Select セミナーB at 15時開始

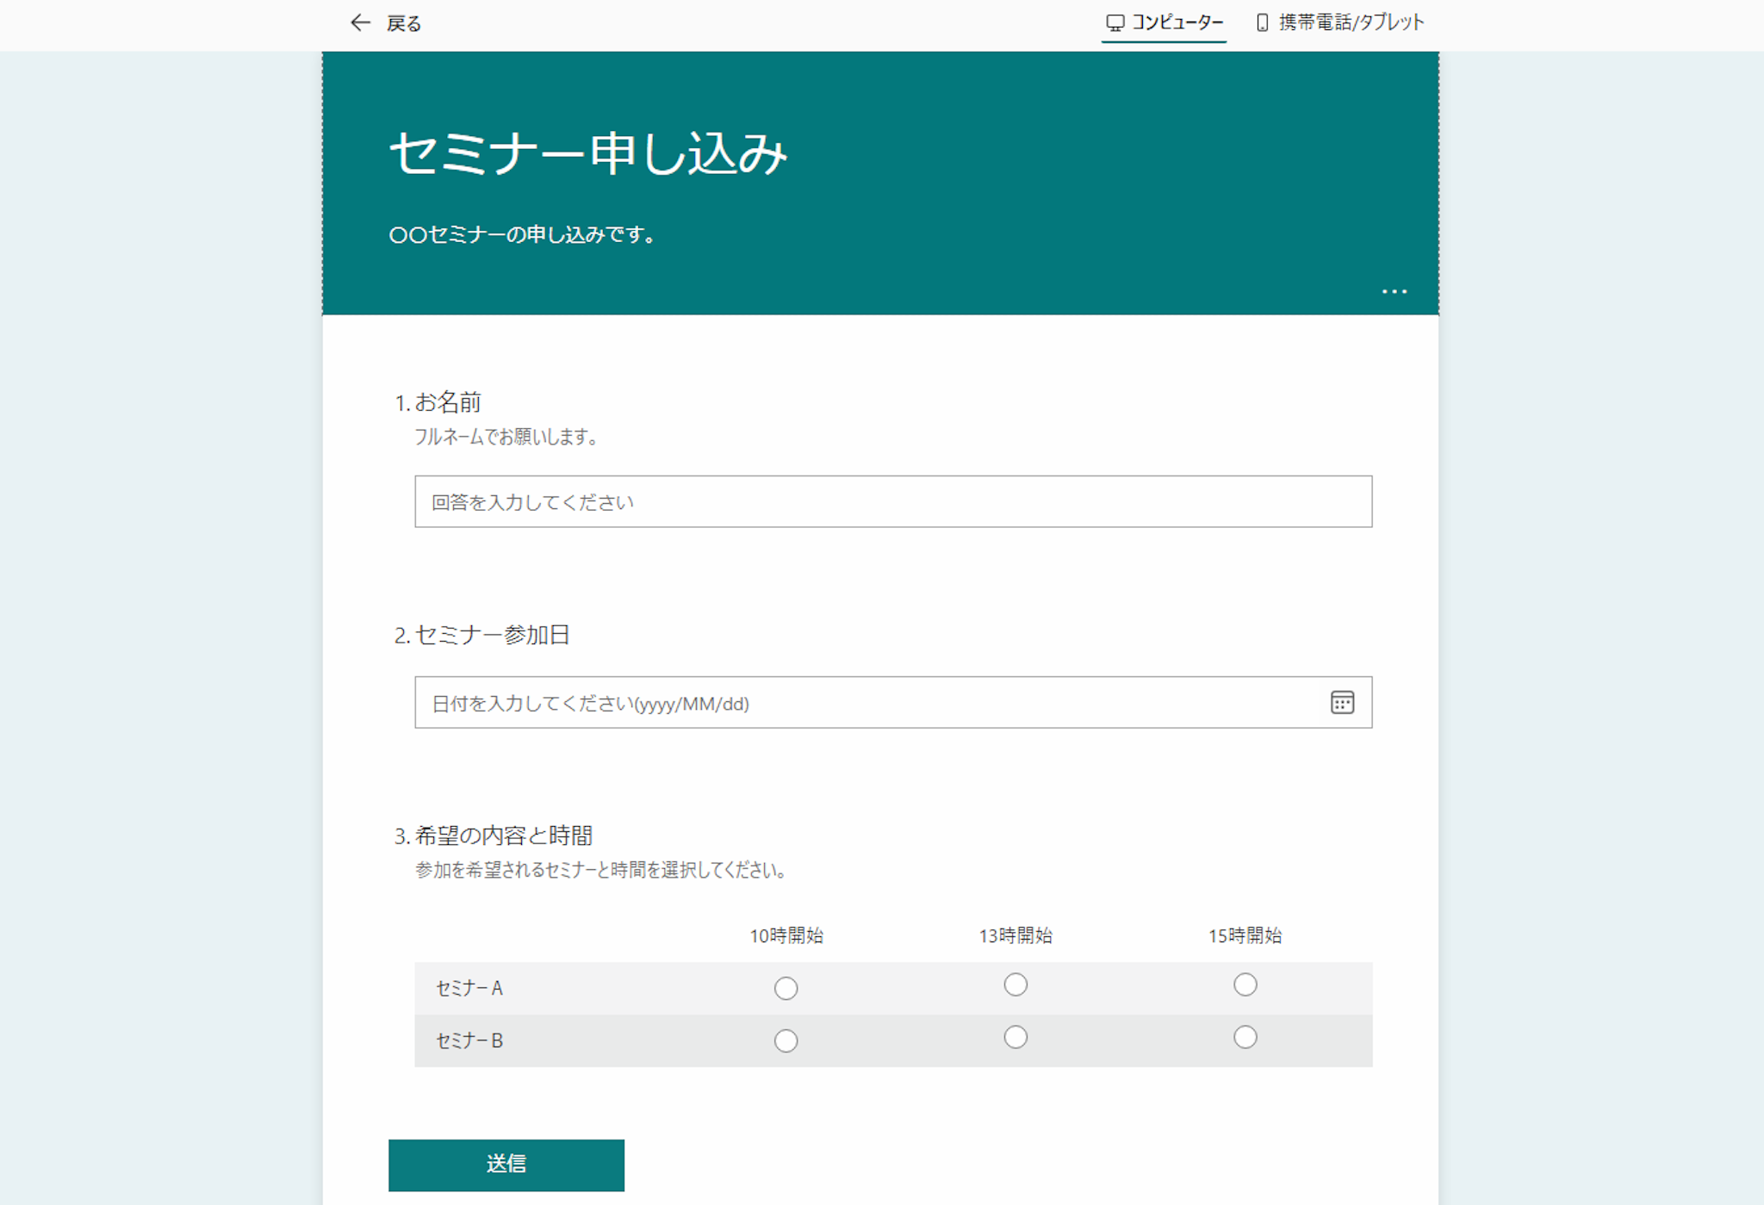point(1245,1037)
